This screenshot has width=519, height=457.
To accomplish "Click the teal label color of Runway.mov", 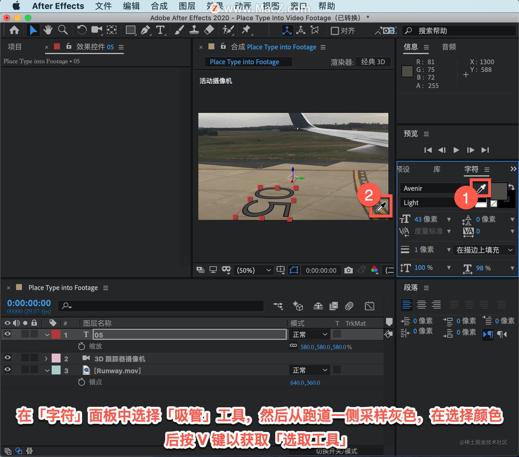I will click(56, 370).
